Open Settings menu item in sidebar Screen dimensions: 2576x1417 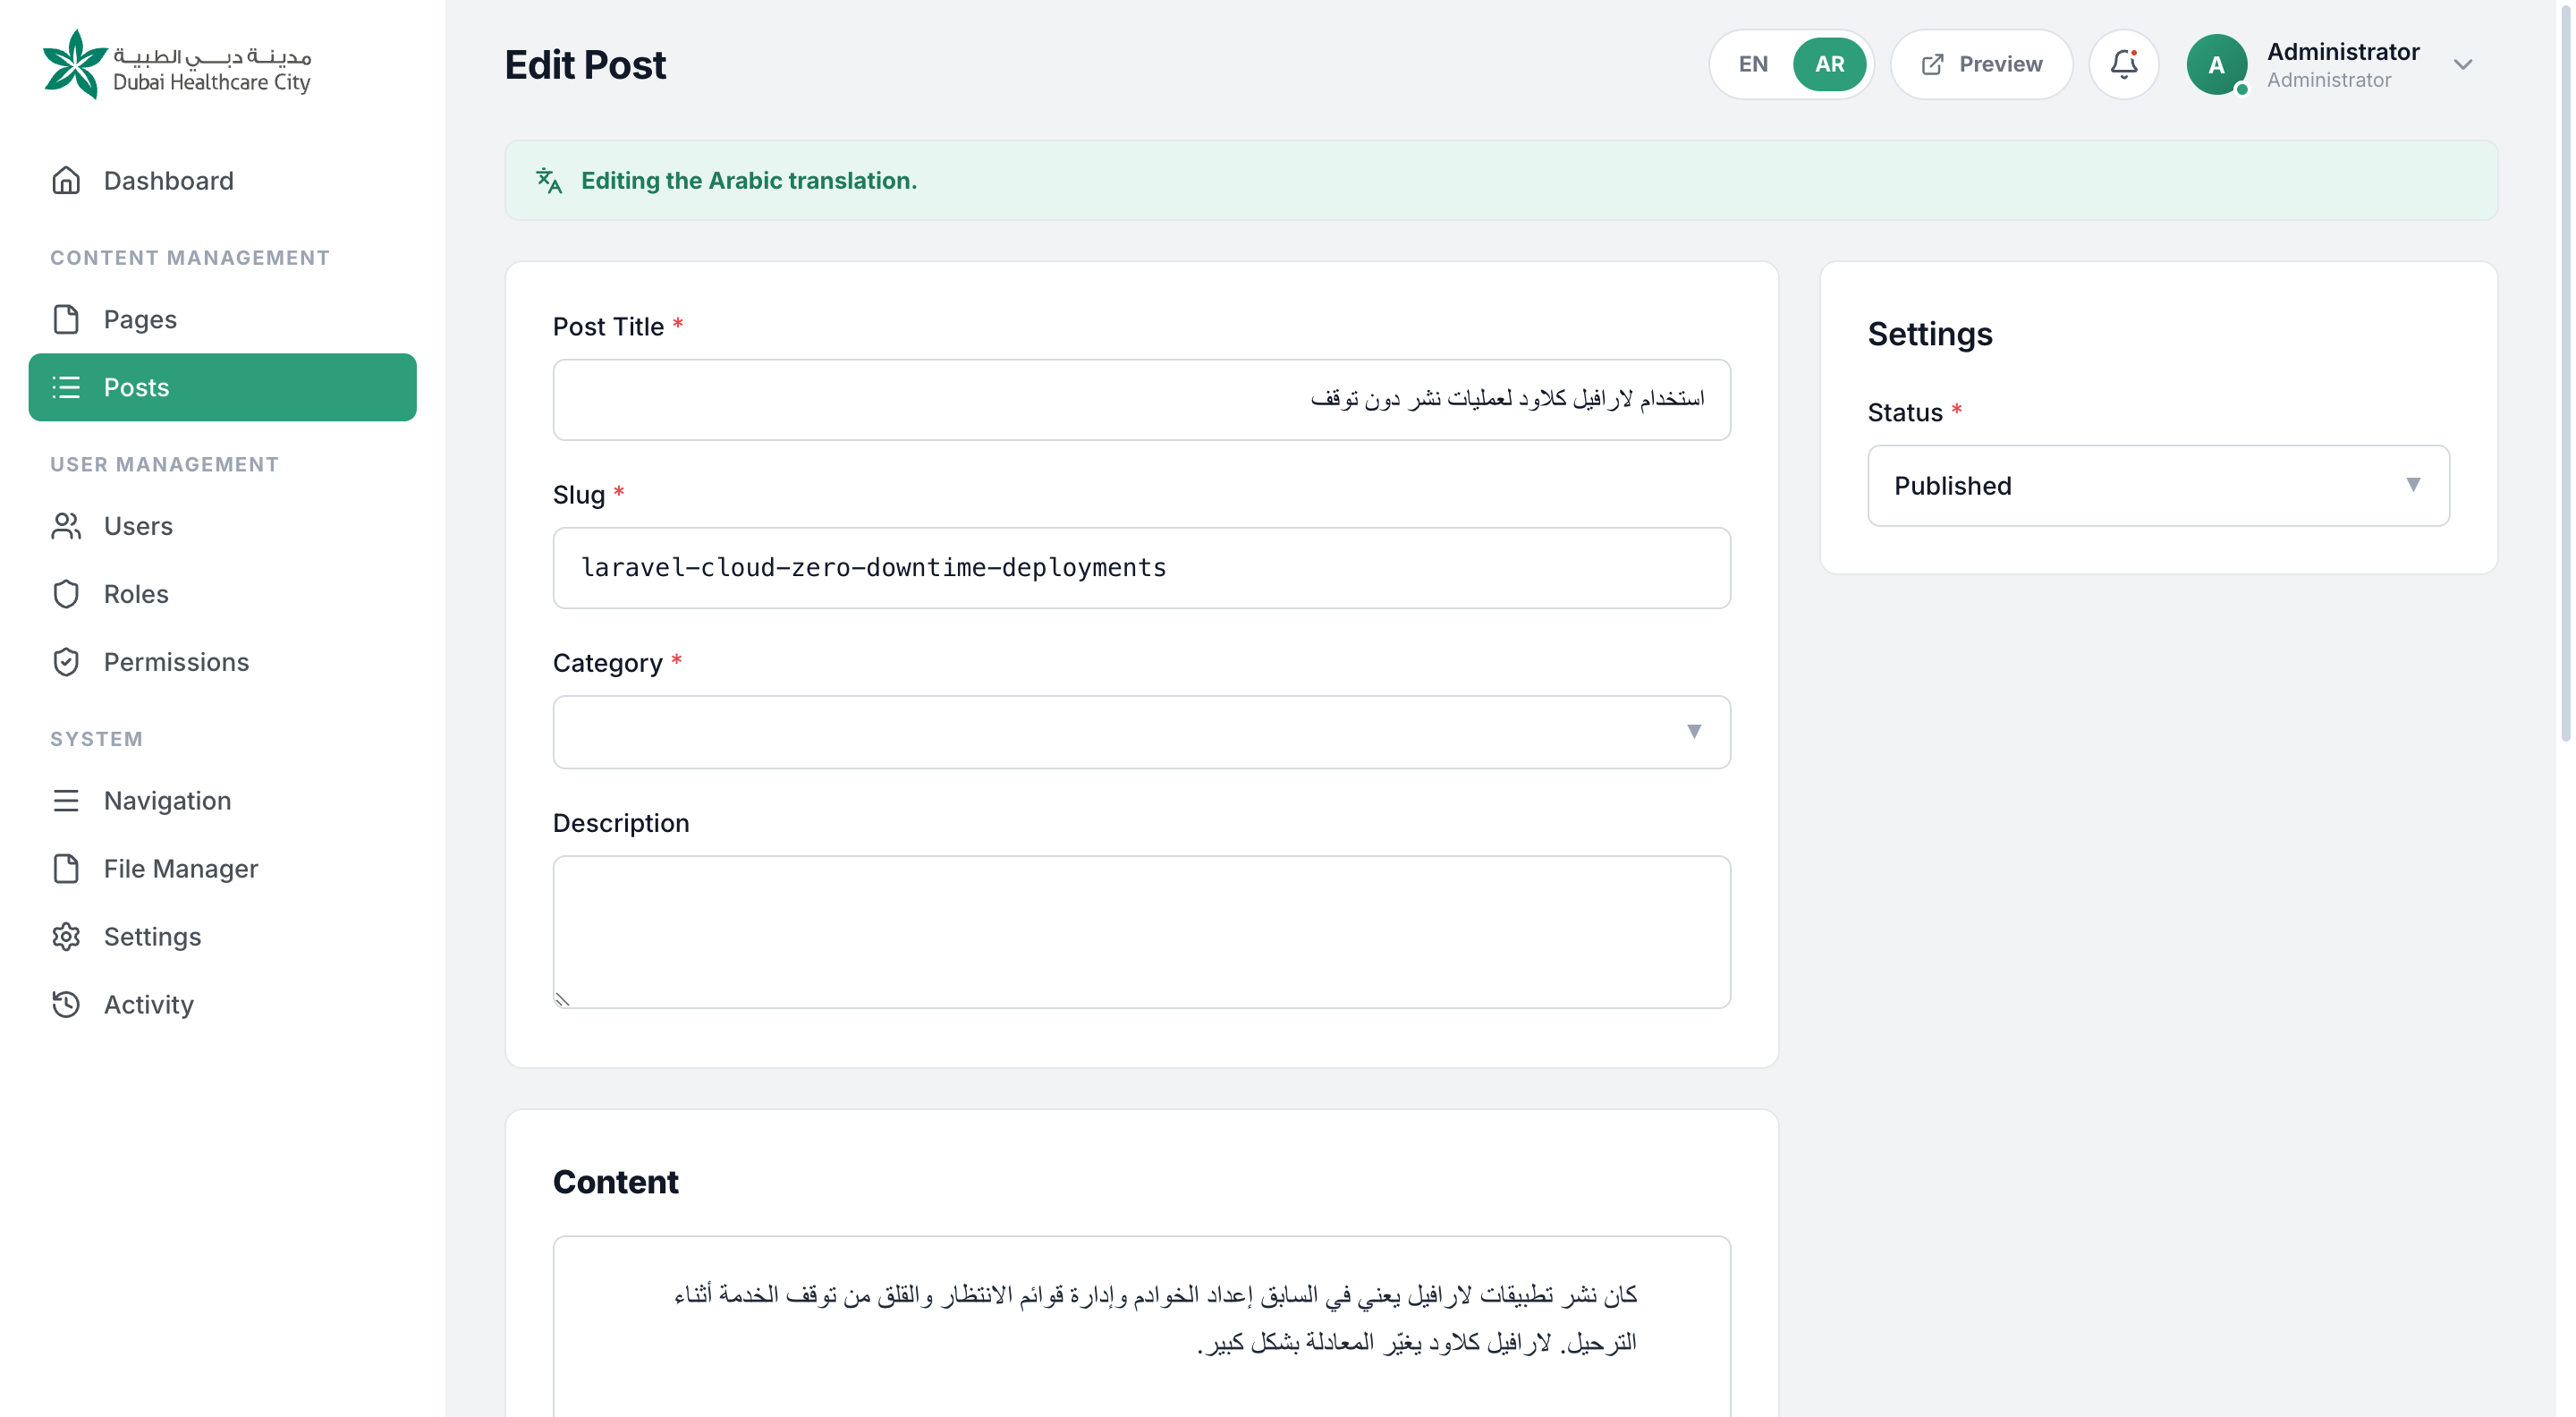[x=223, y=937]
